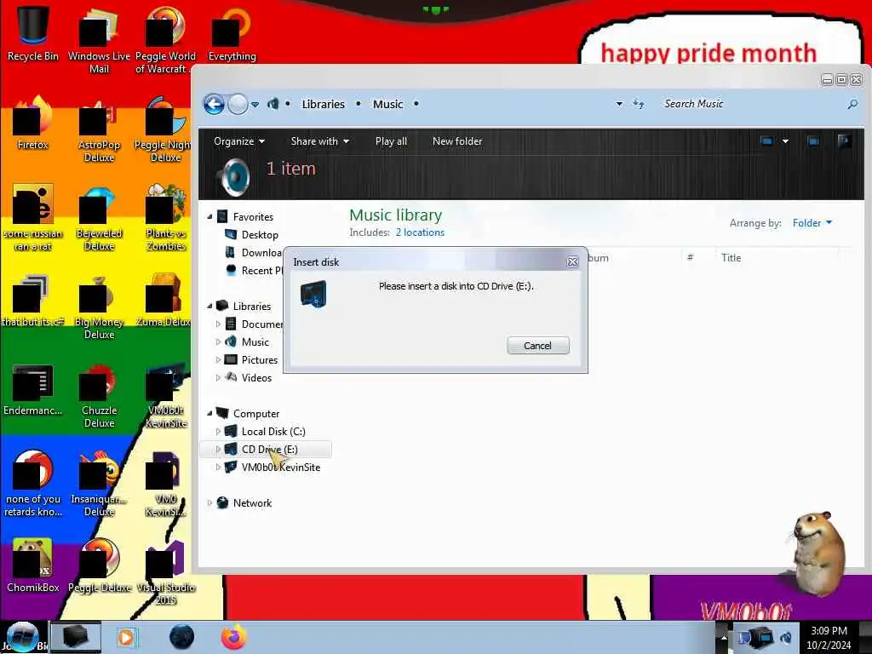Open Peggle Deluxe desktop icon

(x=99, y=565)
